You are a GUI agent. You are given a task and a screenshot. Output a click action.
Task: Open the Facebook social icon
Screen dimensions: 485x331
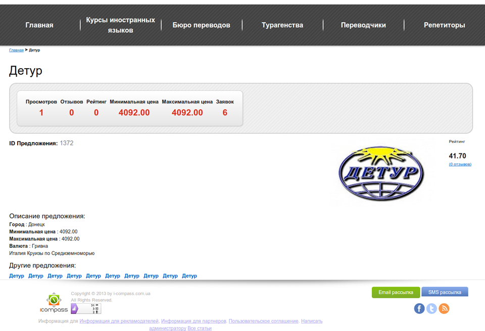click(419, 308)
